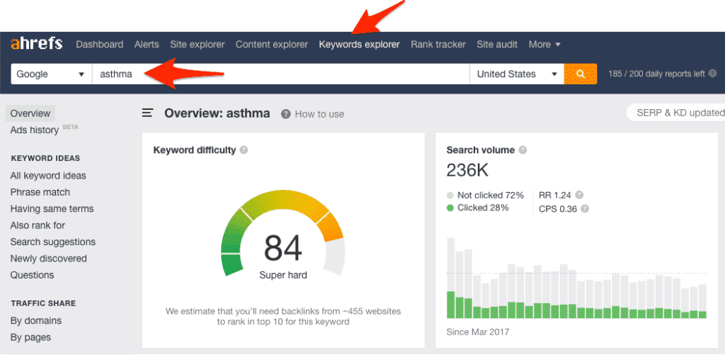725x355 pixels.
Task: Click the question icon before How to use
Action: click(x=286, y=114)
